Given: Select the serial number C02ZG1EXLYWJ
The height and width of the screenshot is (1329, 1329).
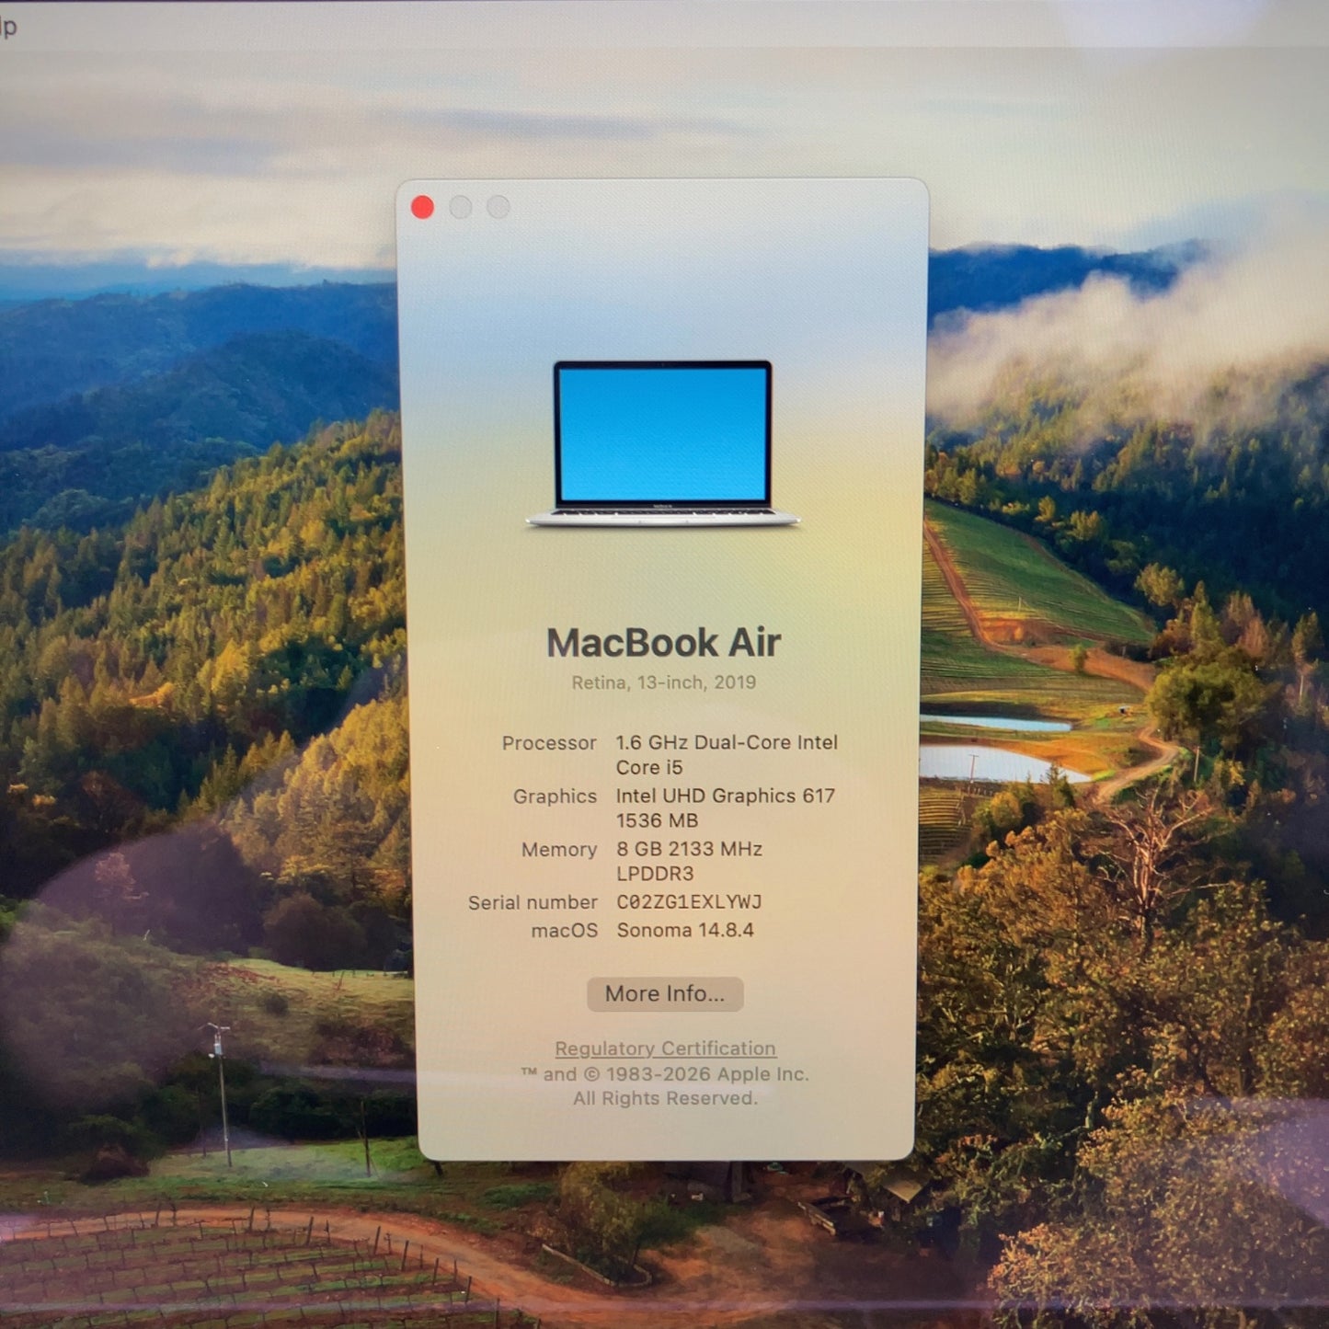Looking at the screenshot, I should [x=689, y=902].
